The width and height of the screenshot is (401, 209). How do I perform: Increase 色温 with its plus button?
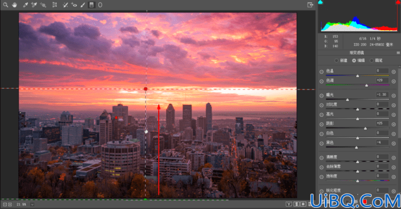[394, 72]
